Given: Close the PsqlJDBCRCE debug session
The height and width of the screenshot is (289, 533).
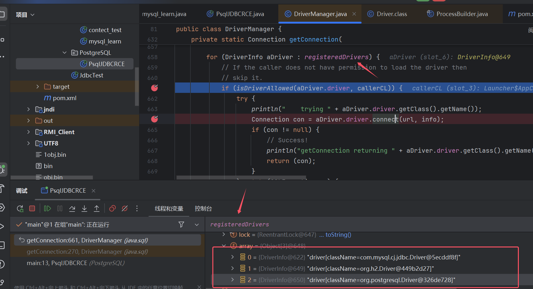Looking at the screenshot, I should [94, 190].
